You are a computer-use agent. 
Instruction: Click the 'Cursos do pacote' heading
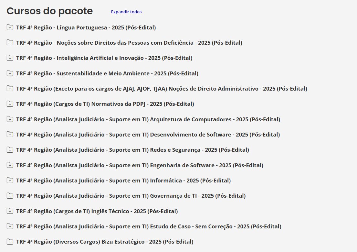coord(50,11)
